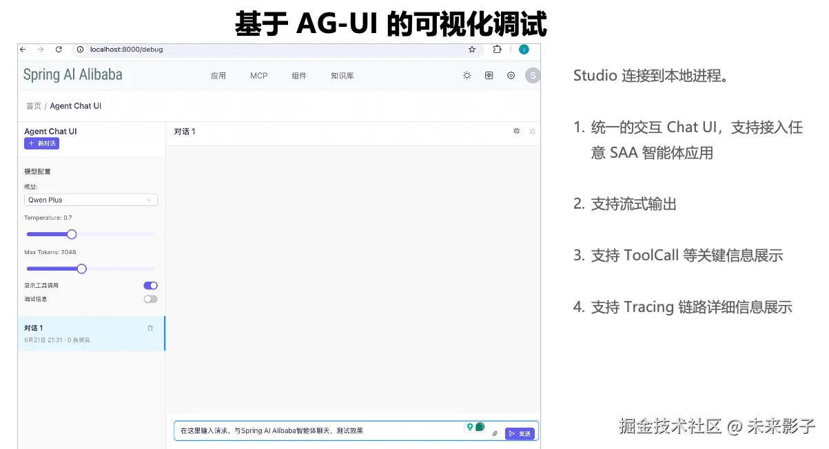Image resolution: width=829 pixels, height=449 pixels.
Task: Open header settings gear icon
Action: (511, 76)
